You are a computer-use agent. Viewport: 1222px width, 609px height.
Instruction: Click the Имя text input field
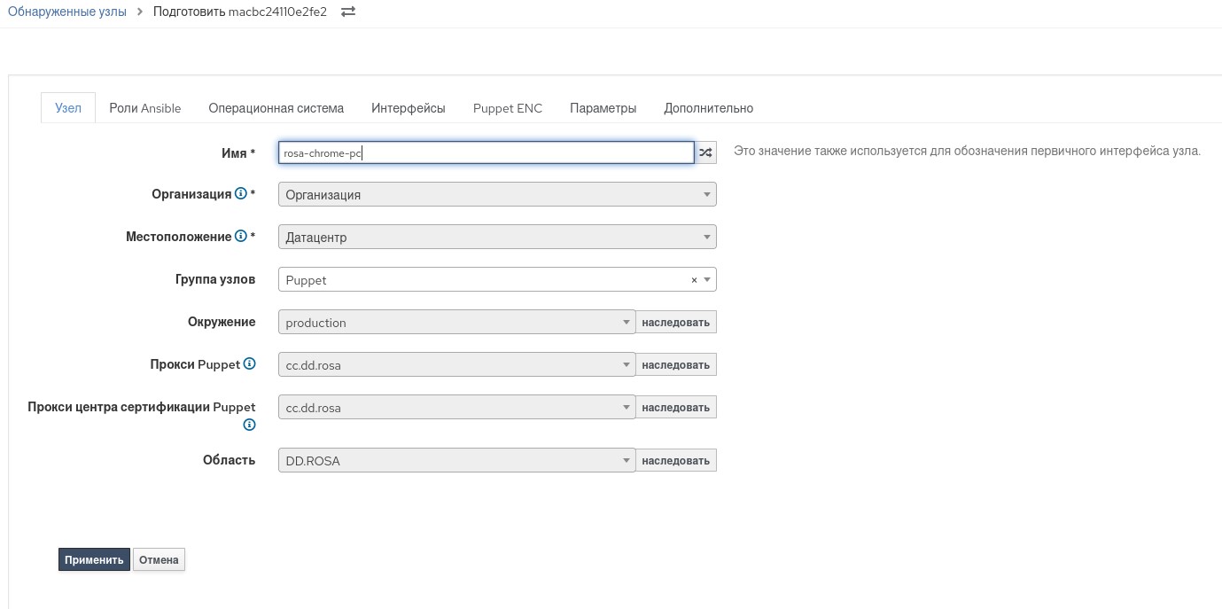tap(486, 152)
